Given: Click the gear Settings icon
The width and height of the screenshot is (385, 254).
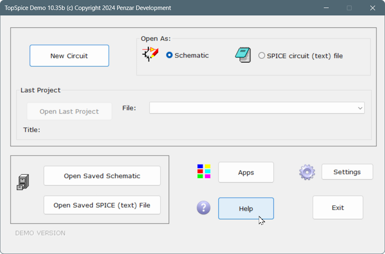Looking at the screenshot, I should tap(307, 172).
